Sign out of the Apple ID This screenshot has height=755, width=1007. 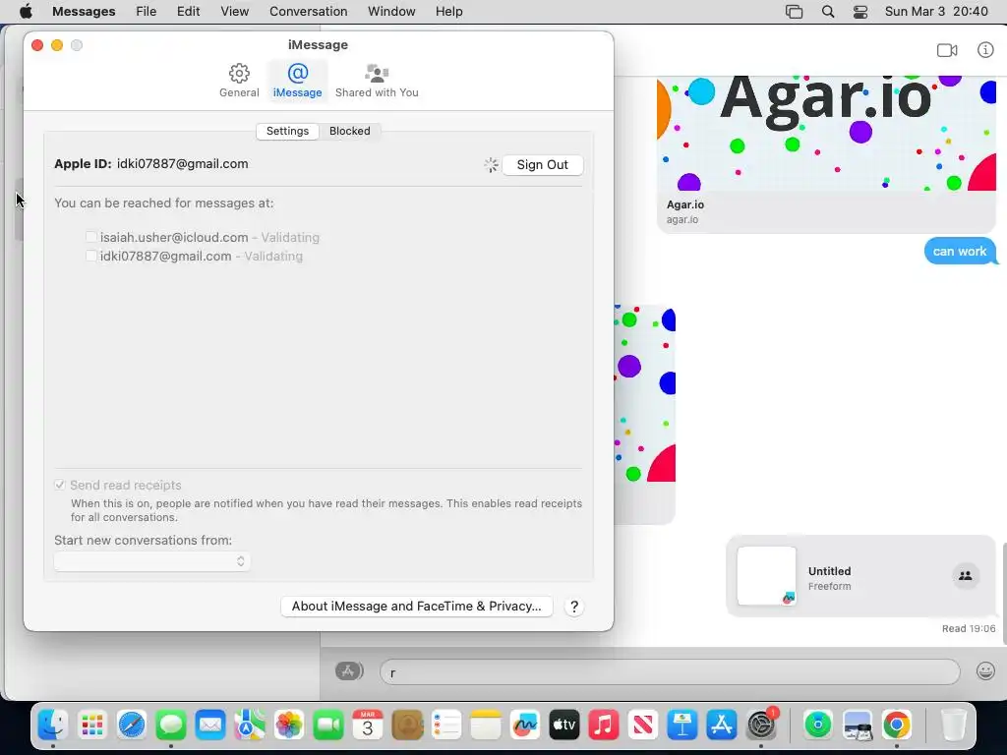point(543,165)
